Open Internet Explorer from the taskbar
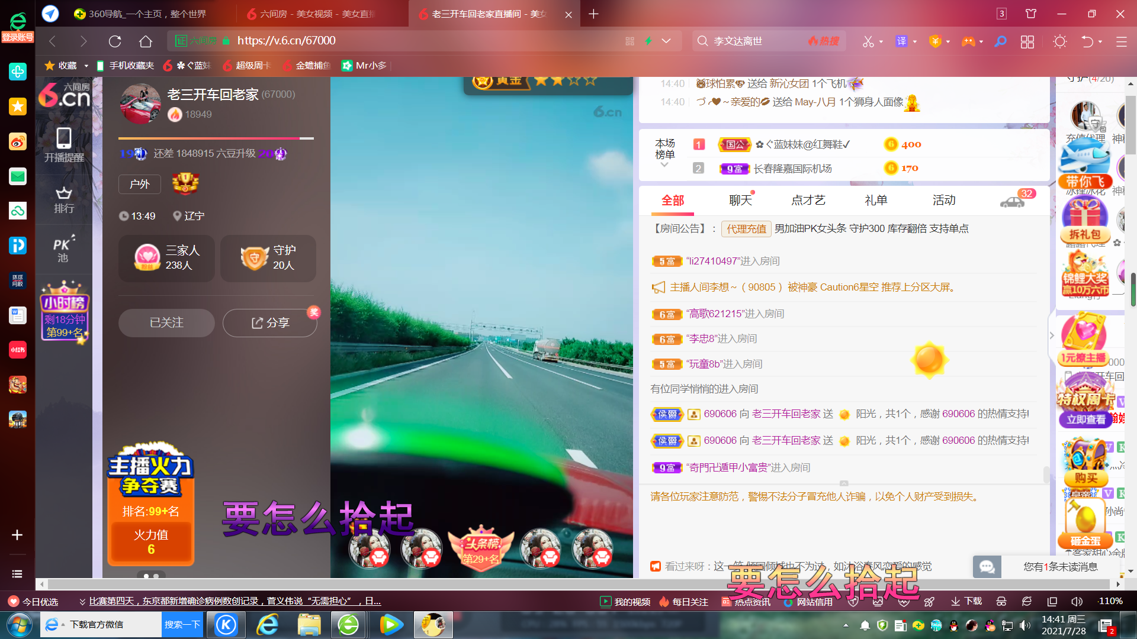The image size is (1137, 639). [268, 625]
